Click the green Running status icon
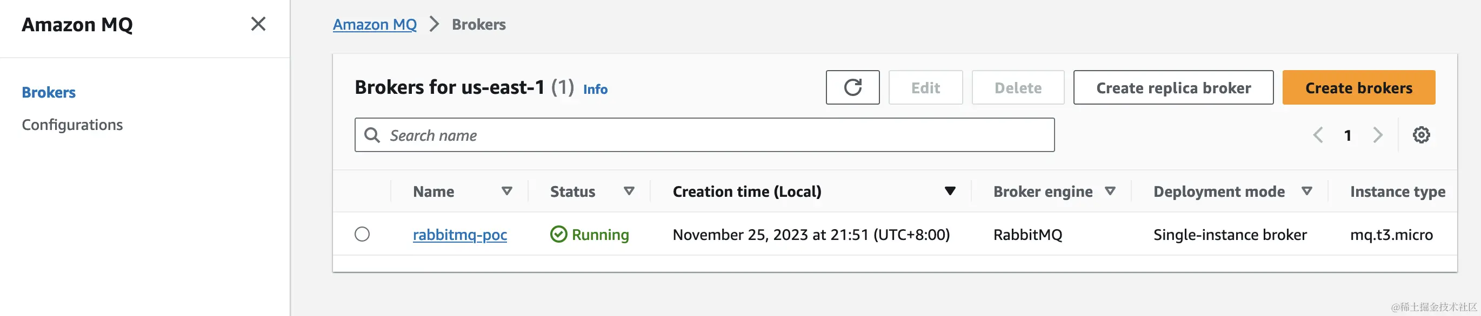1481x316 pixels. click(x=558, y=235)
